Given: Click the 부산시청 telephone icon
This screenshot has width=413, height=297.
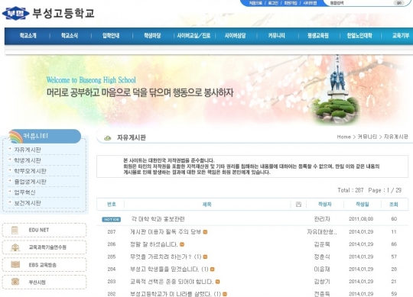Looking at the screenshot, I should [x=15, y=282].
